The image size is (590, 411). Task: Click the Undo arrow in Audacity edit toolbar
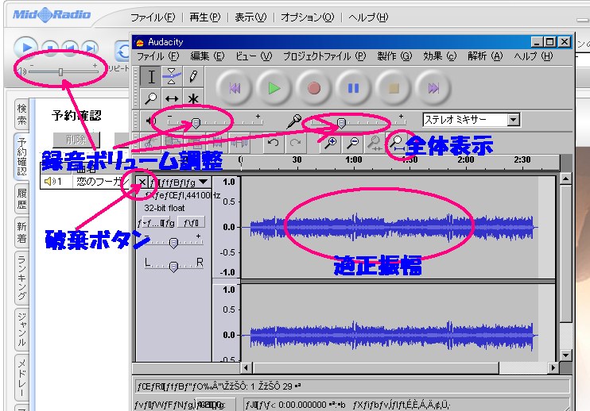[x=274, y=143]
